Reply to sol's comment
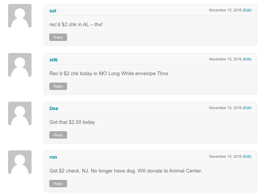This screenshot has height=196, width=264. (58, 37)
